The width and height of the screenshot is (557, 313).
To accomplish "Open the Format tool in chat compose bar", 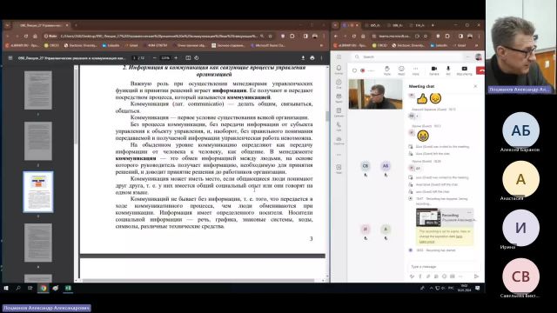I will click(x=412, y=276).
